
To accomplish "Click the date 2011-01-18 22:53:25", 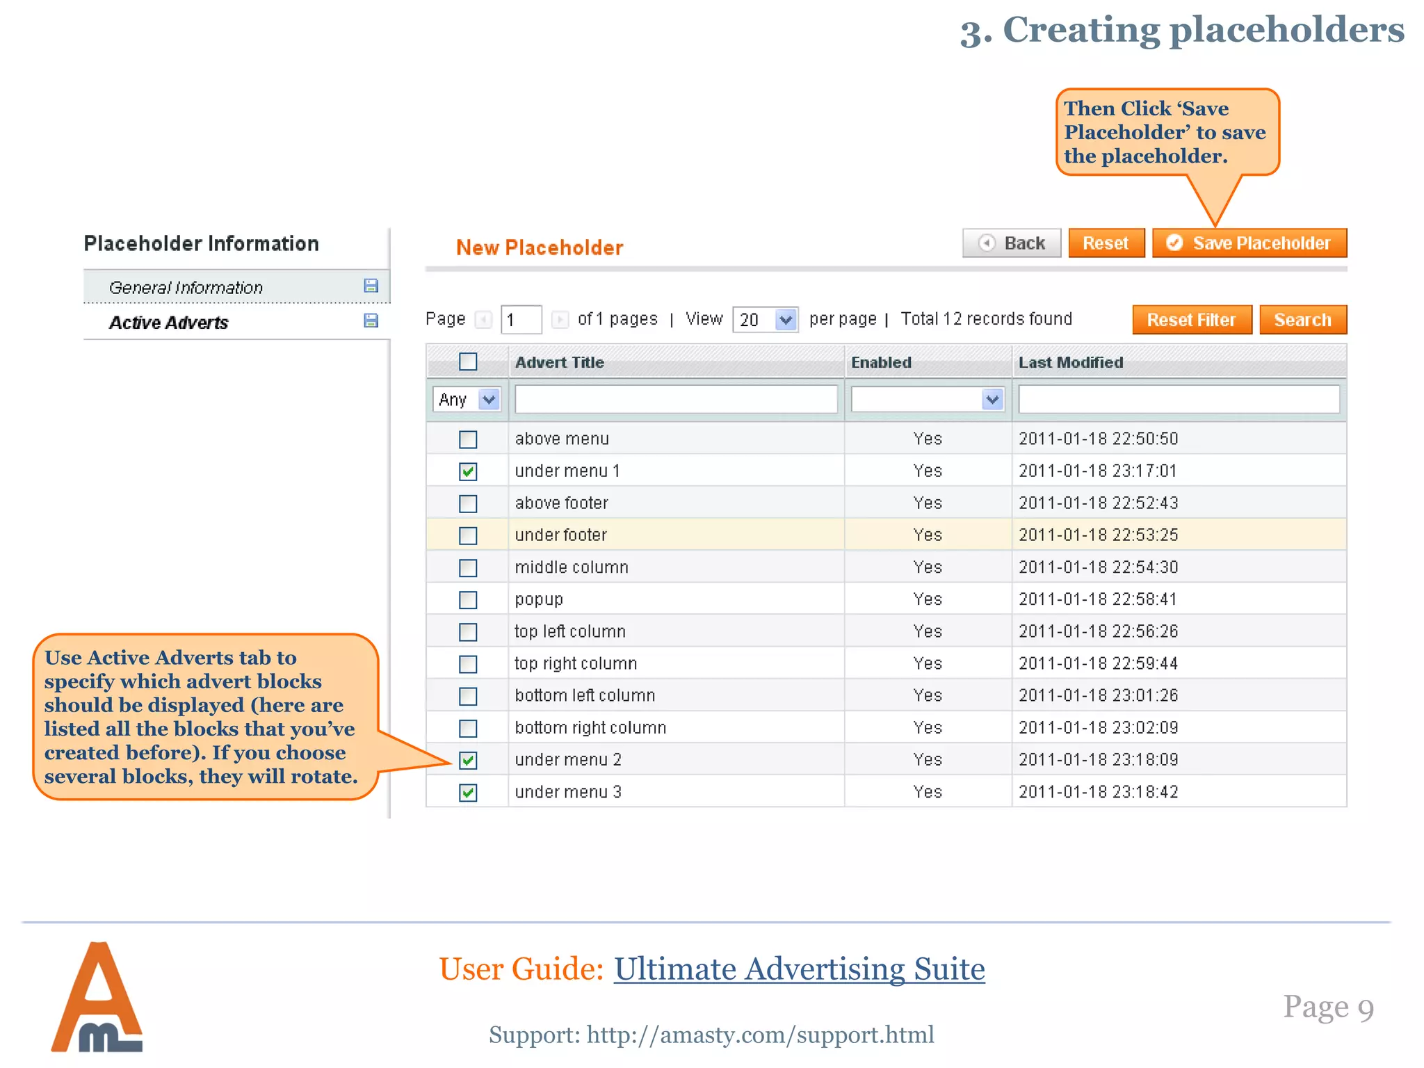I will click(1099, 535).
